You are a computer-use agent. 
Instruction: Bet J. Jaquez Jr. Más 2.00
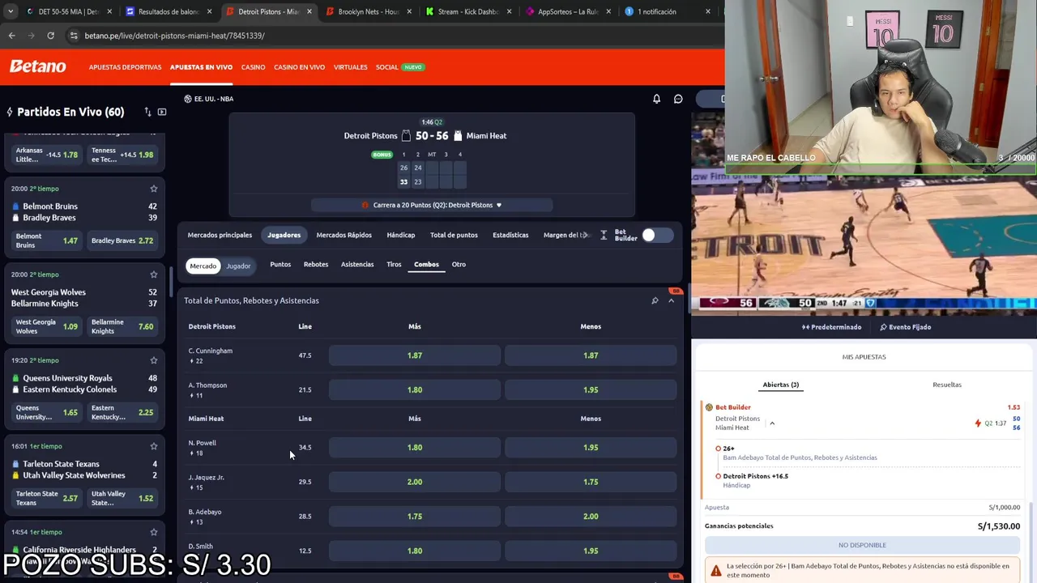(x=415, y=482)
